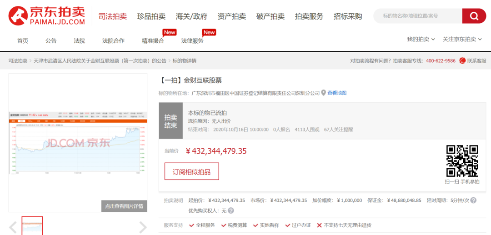The height and width of the screenshot is (235, 491).
Task: Expand the 关注京东拍卖 dropdown
Action: [x=462, y=40]
